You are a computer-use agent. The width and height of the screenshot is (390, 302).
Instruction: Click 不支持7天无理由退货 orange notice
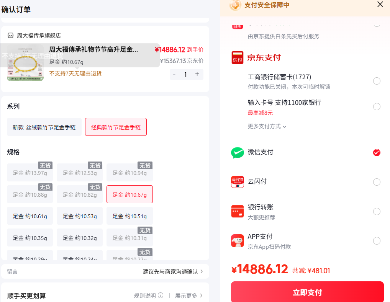pyautogui.click(x=75, y=73)
